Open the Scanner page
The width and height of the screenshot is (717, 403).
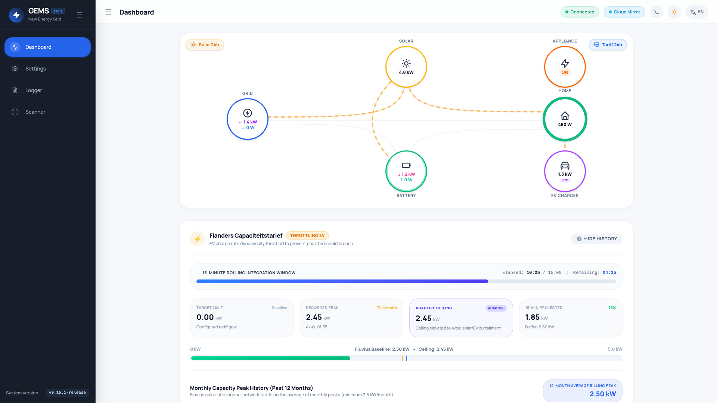point(47,112)
